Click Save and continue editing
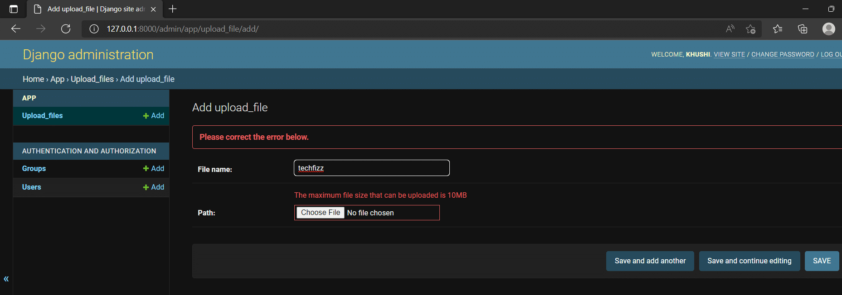 coord(750,261)
